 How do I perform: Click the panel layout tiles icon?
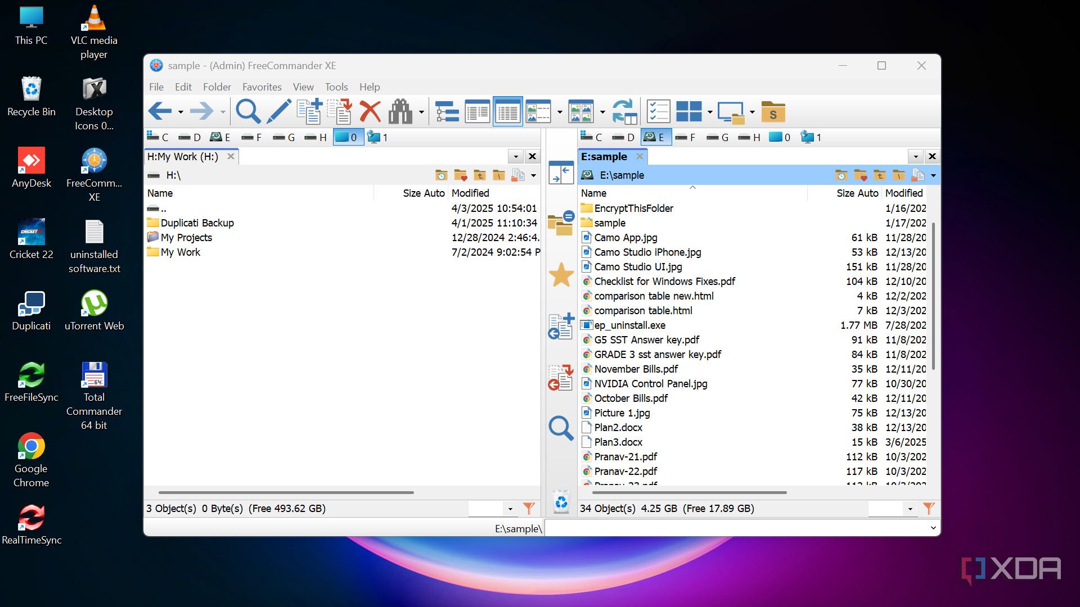[x=689, y=111]
